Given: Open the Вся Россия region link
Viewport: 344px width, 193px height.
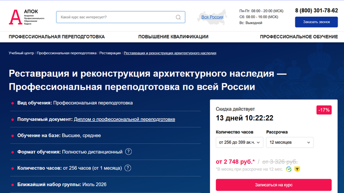Looking at the screenshot, I should coord(212,17).
